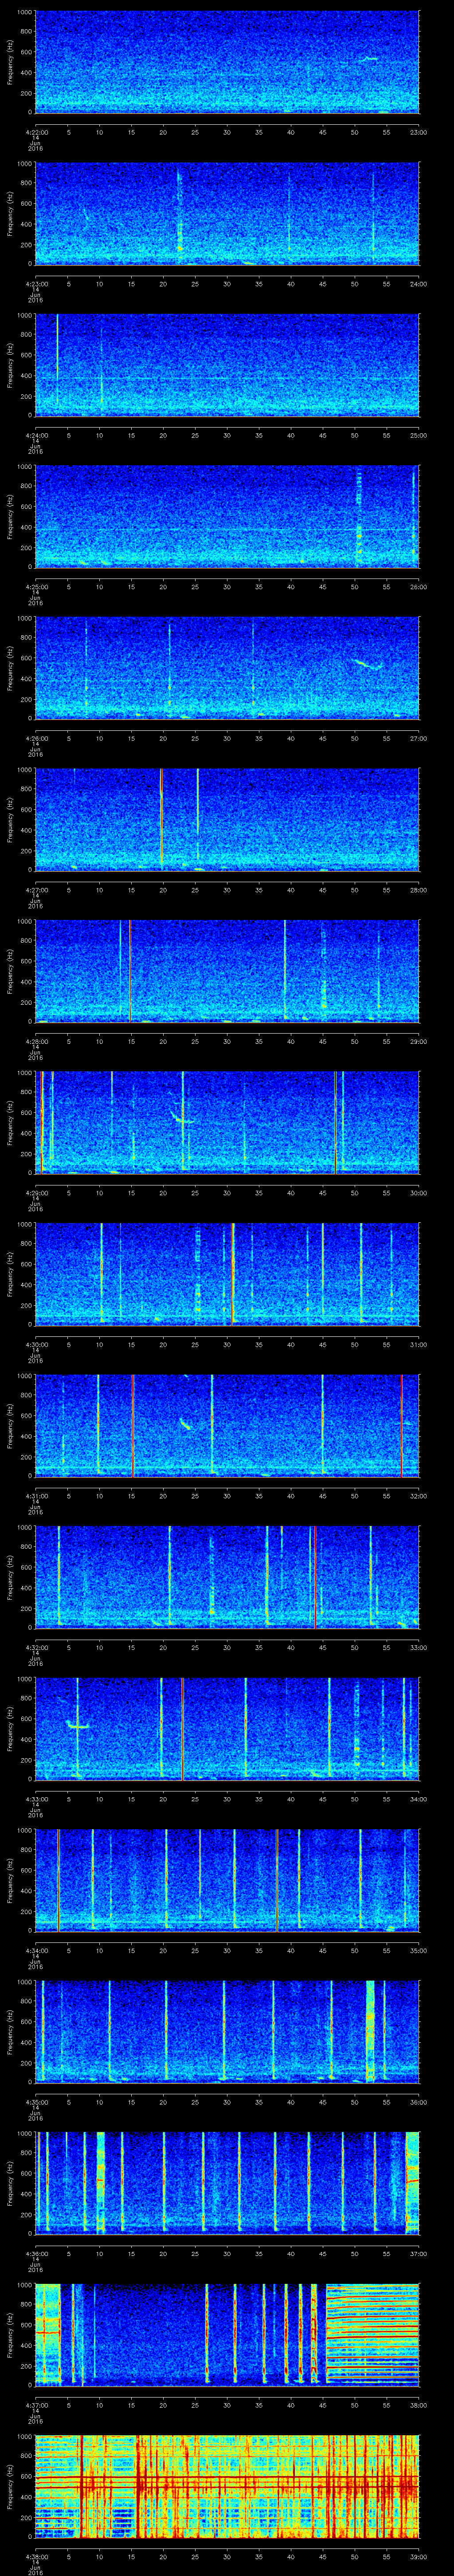
Task: Click the '29:00' end time label
Action: pyautogui.click(x=418, y=1041)
